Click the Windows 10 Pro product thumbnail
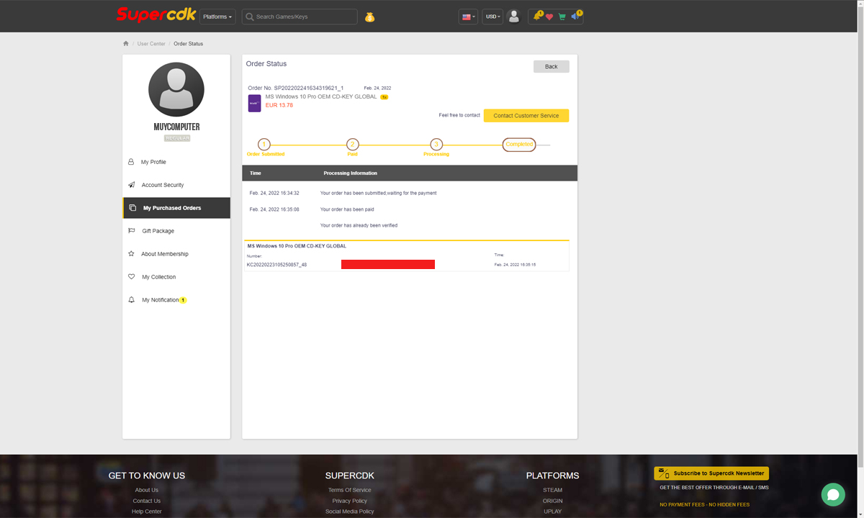Screen dimensions: 864x518 (254, 103)
